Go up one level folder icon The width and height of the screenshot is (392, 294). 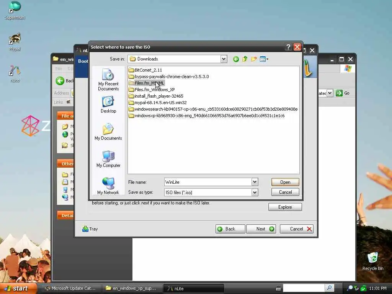click(245, 59)
